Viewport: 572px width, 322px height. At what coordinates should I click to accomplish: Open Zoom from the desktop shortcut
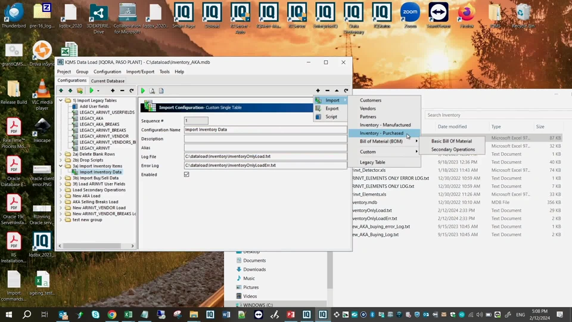pos(410,13)
